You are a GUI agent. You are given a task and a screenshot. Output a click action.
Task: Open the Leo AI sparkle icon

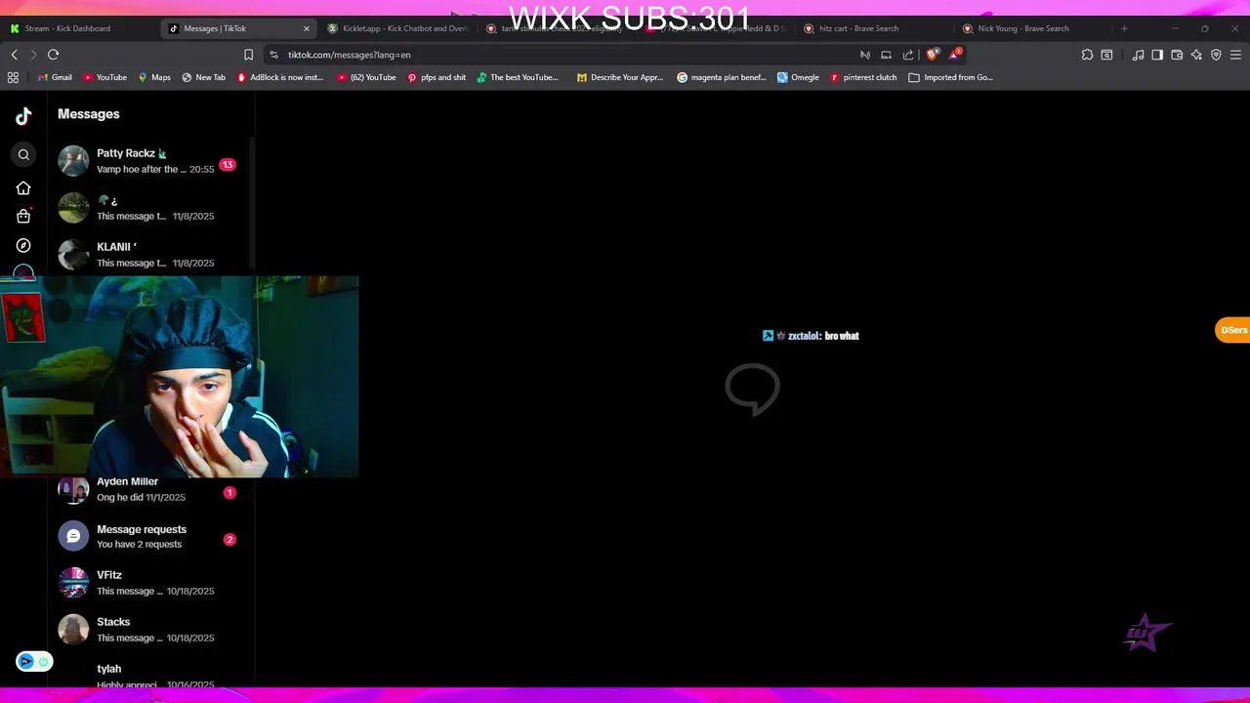coord(1196,55)
